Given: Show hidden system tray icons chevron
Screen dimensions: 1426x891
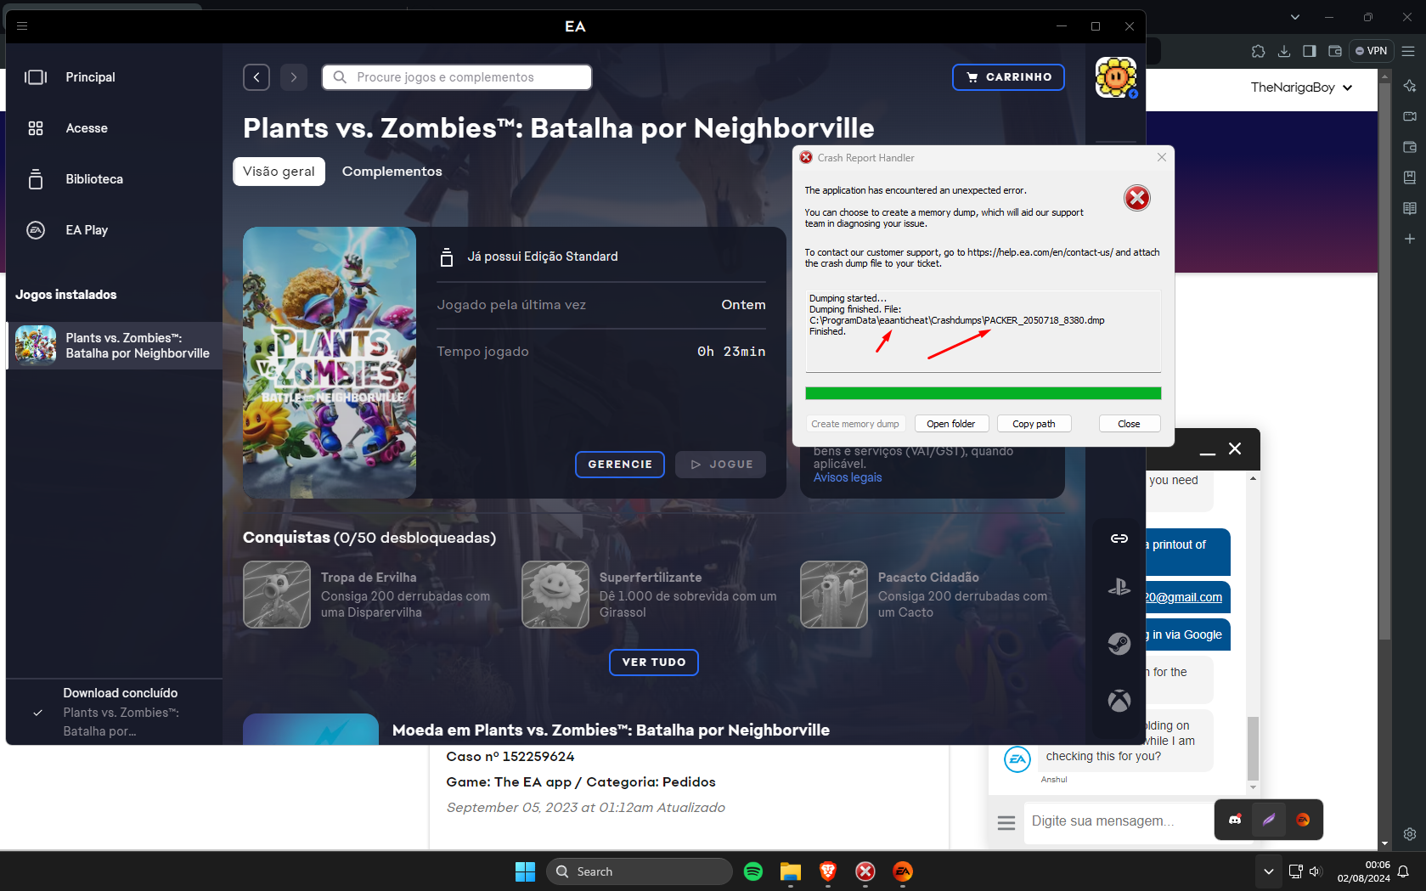Looking at the screenshot, I should 1268,871.
